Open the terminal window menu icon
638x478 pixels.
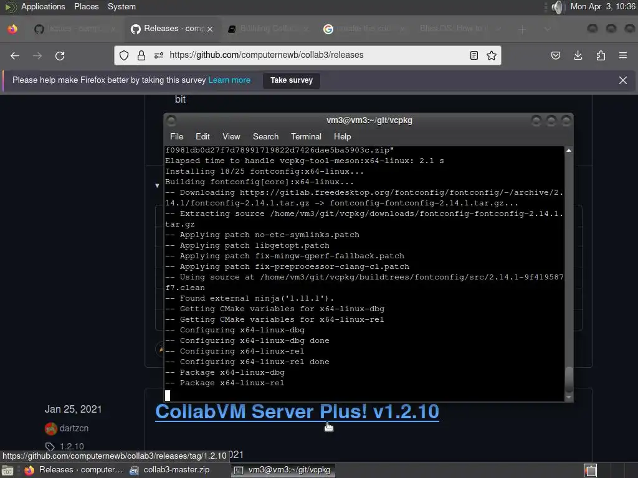171,120
